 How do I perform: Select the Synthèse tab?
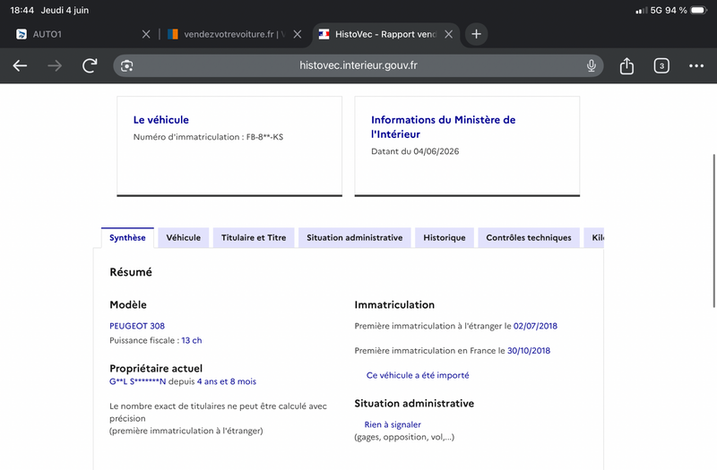point(127,237)
